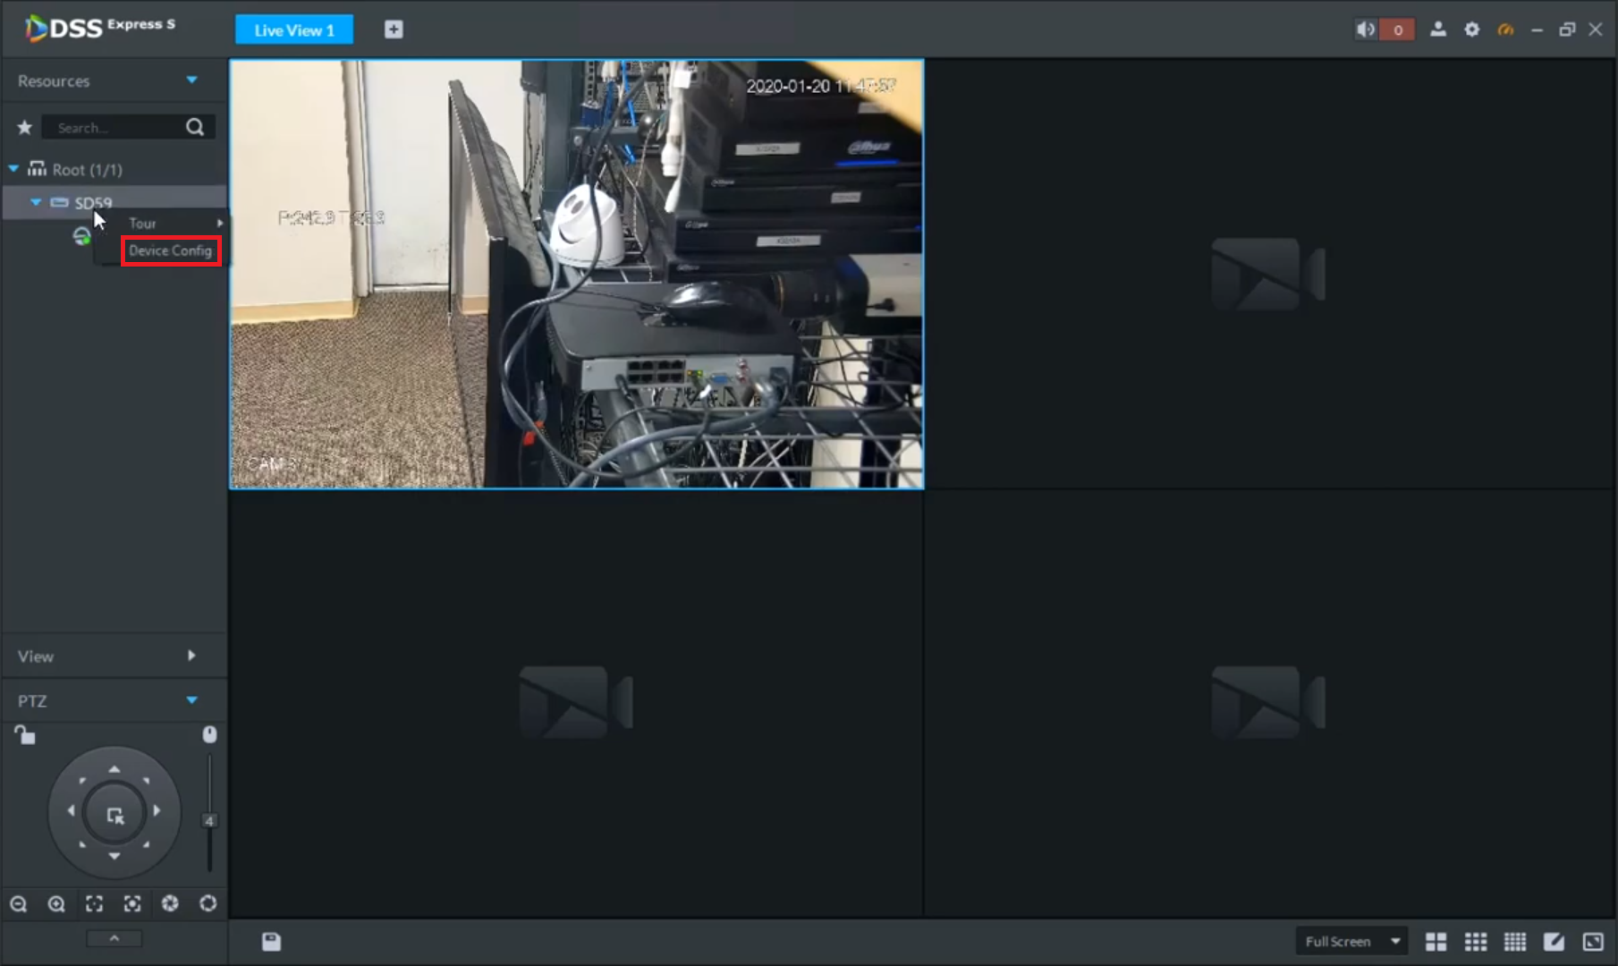
Task: Click the PTZ zoom out magnifier icon
Action: point(18,904)
